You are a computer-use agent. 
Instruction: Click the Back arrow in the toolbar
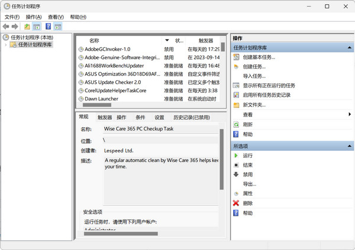6,27
